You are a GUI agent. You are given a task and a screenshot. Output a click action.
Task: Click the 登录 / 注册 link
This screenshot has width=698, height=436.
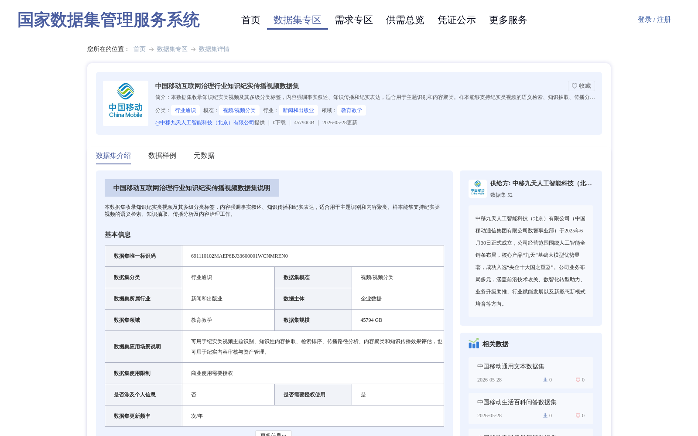[654, 20]
